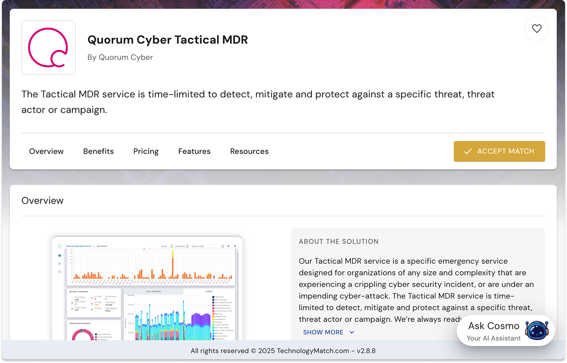View the Resources tab

pyautogui.click(x=249, y=151)
